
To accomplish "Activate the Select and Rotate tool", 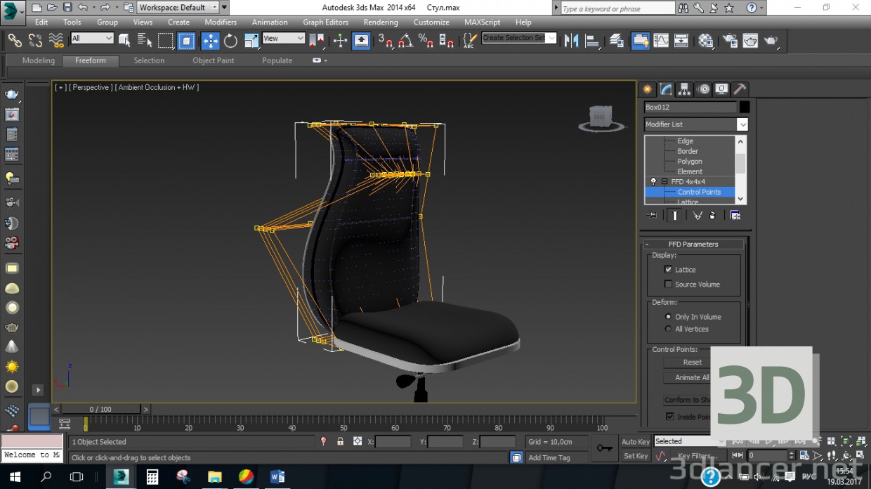I will tap(231, 41).
